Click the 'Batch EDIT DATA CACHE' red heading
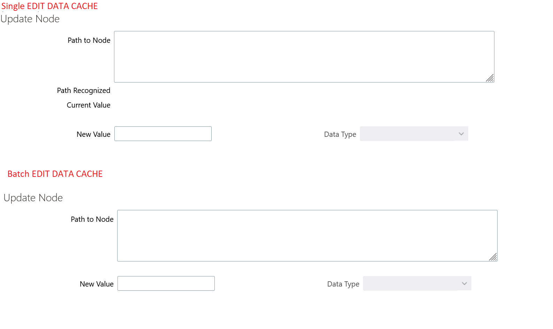The image size is (553, 329). 55,174
